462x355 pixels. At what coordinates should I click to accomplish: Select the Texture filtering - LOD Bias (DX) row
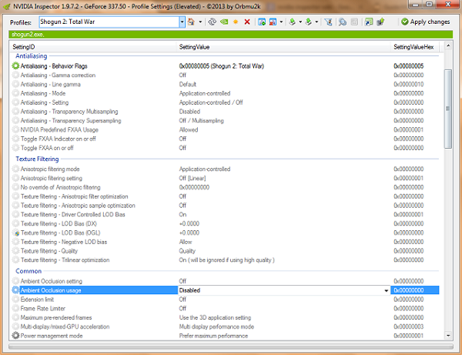[x=226, y=223]
